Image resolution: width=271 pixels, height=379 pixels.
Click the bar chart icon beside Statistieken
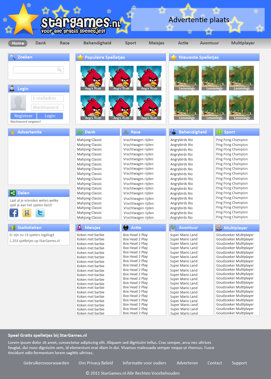tap(12, 228)
